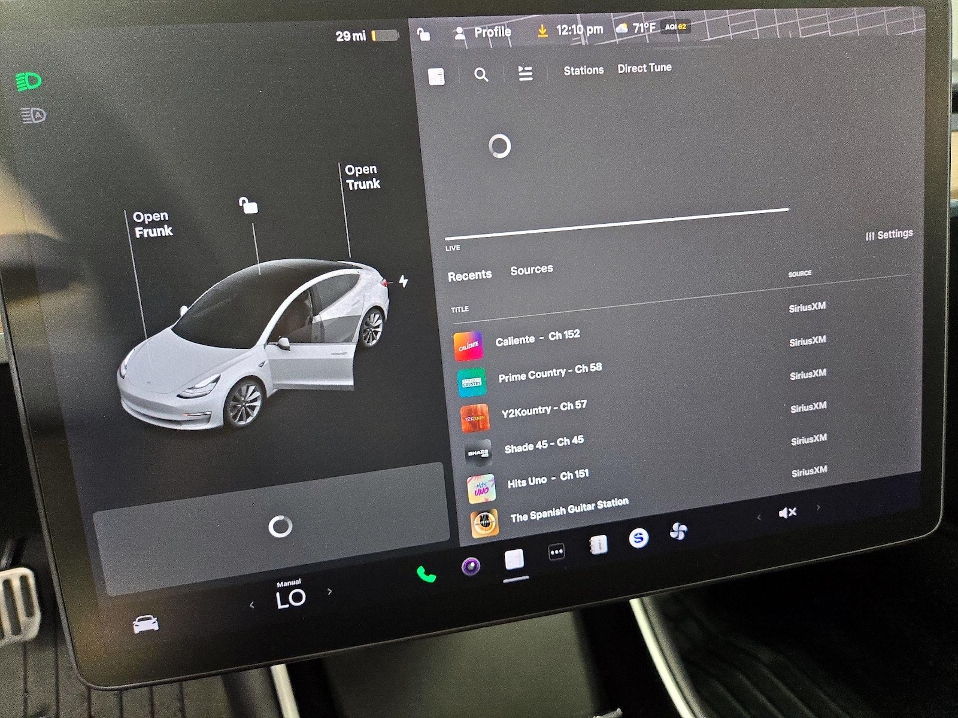Click the live playback progress bar
Image resolution: width=958 pixels, height=718 pixels.
pyautogui.click(x=617, y=224)
